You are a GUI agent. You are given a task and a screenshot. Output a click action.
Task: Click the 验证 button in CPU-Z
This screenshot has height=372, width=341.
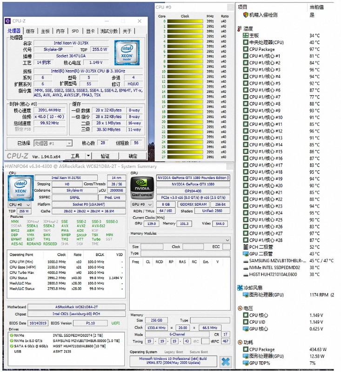(105, 156)
